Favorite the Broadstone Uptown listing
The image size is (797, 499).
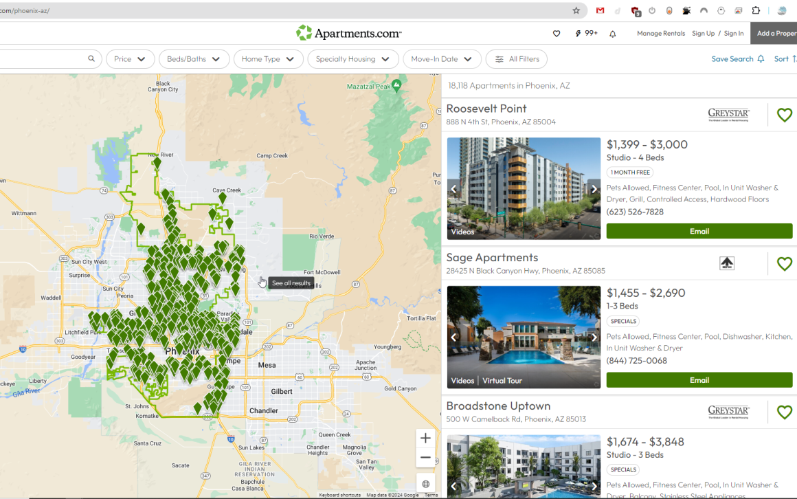pyautogui.click(x=784, y=412)
